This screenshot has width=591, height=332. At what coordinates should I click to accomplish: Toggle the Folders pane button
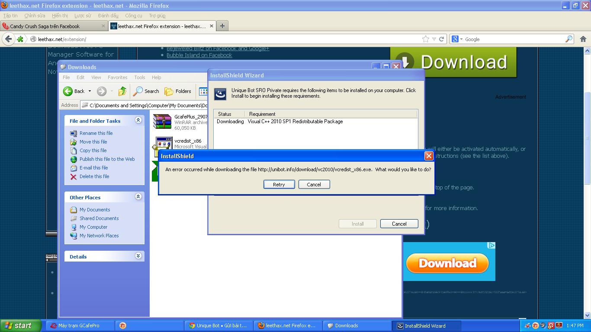(178, 91)
